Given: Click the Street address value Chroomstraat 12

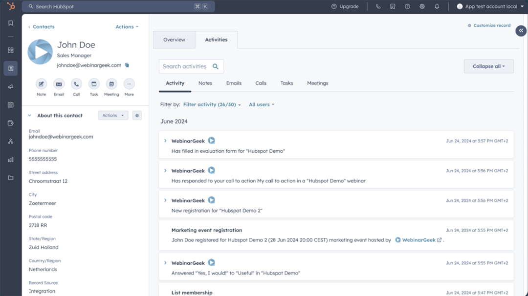Looking at the screenshot, I should pyautogui.click(x=48, y=181).
